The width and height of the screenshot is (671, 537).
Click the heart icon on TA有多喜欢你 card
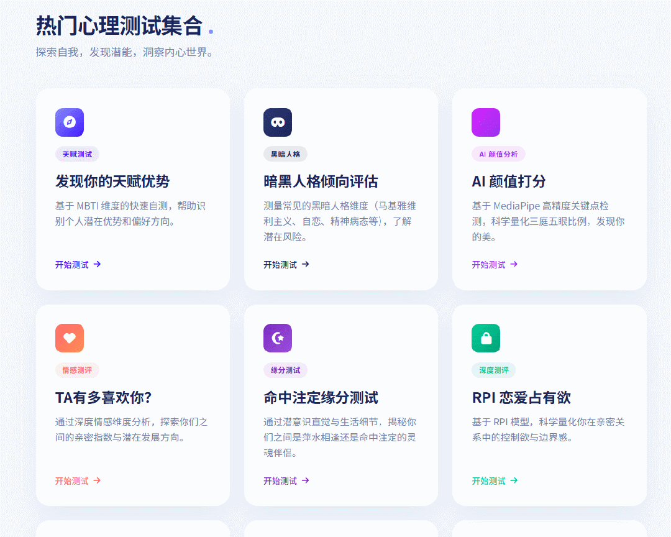point(69,338)
